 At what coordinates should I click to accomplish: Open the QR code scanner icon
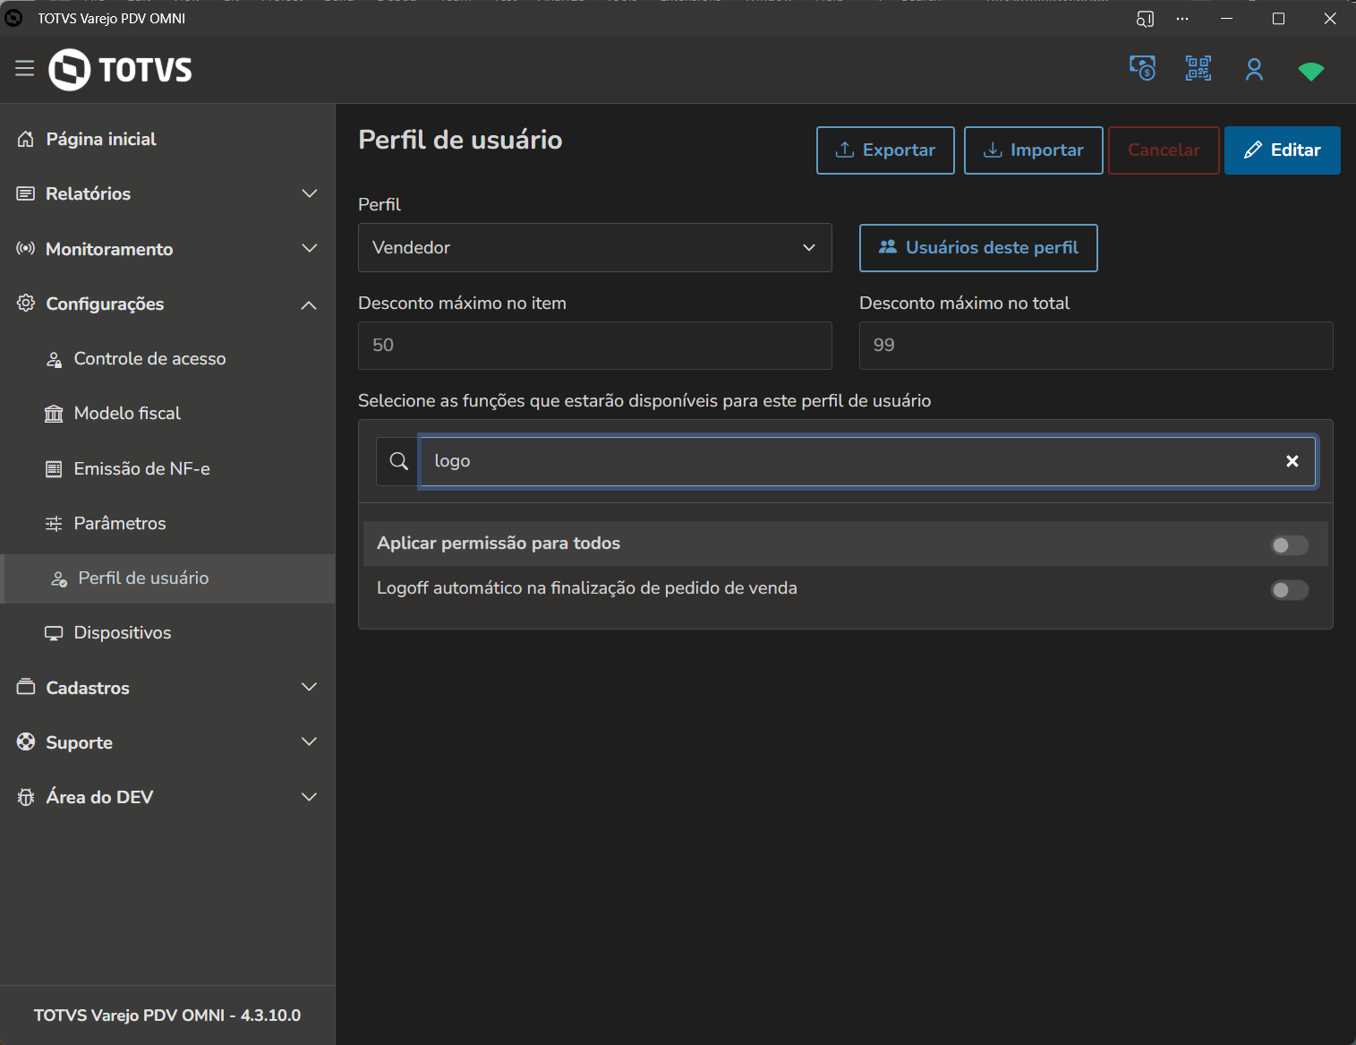click(1198, 68)
